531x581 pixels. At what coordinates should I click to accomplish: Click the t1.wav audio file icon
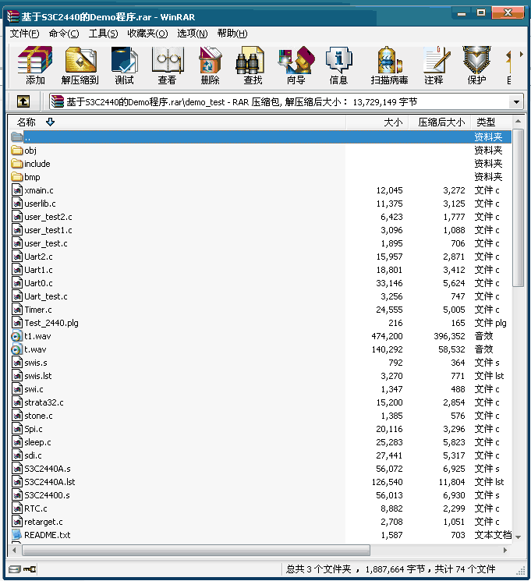[x=17, y=336]
